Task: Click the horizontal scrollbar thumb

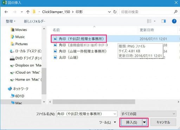Action: pos(94,102)
